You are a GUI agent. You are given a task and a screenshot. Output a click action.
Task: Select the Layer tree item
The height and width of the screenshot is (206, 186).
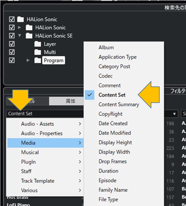[x=50, y=44]
